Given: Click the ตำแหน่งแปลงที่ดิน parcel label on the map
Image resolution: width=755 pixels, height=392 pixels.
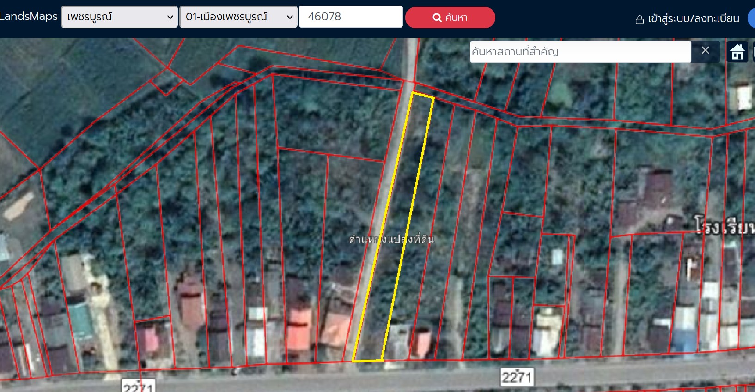Looking at the screenshot, I should click(x=391, y=239).
